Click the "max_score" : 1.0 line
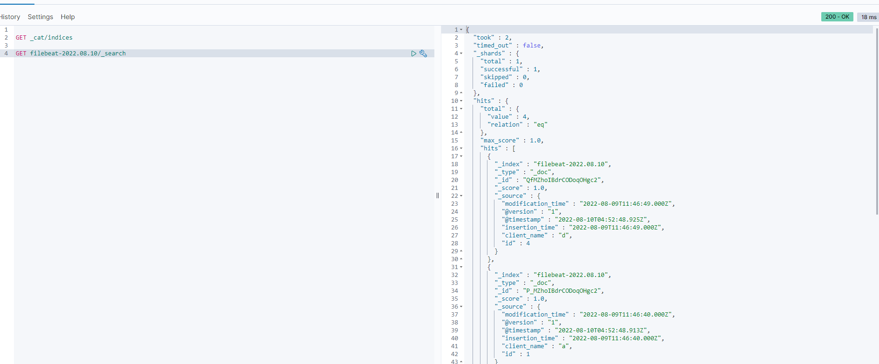Image resolution: width=879 pixels, height=364 pixels. (512, 141)
